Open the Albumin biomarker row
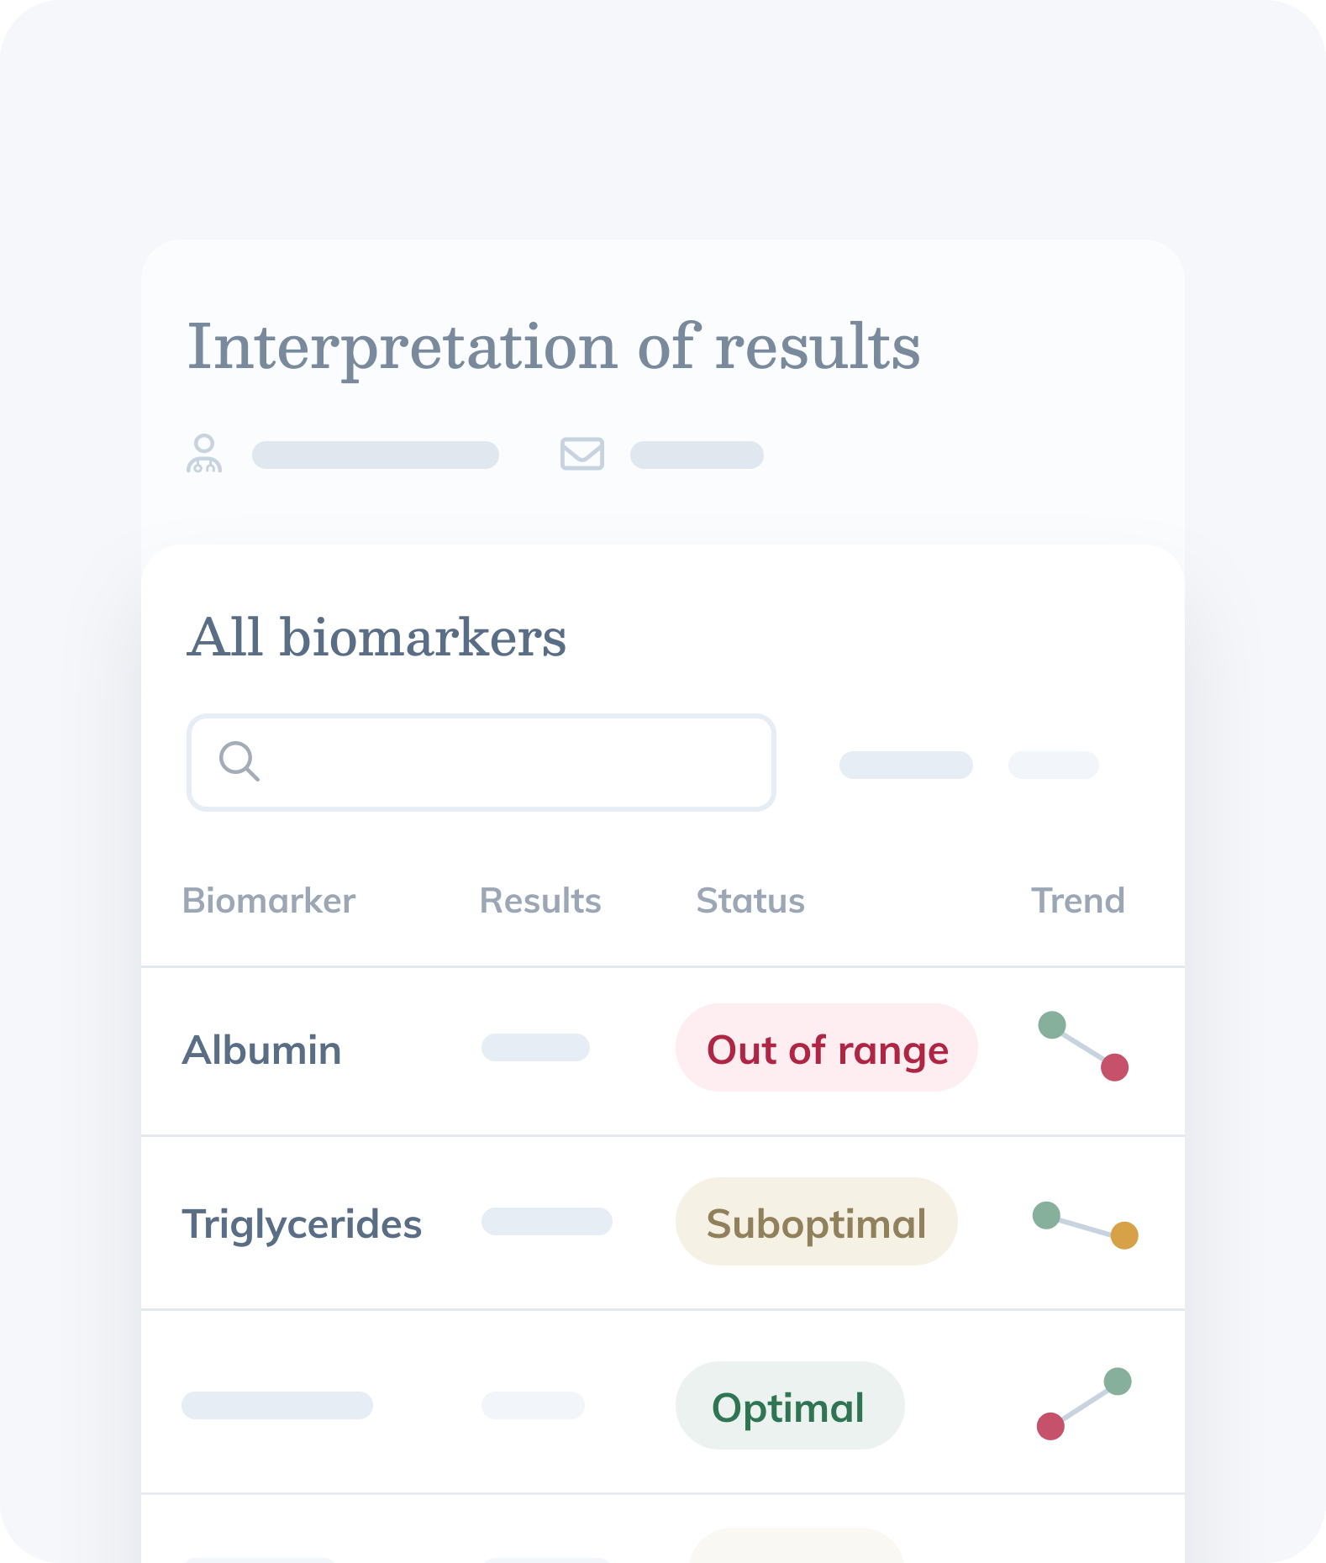This screenshot has width=1326, height=1563. pyautogui.click(x=262, y=1050)
